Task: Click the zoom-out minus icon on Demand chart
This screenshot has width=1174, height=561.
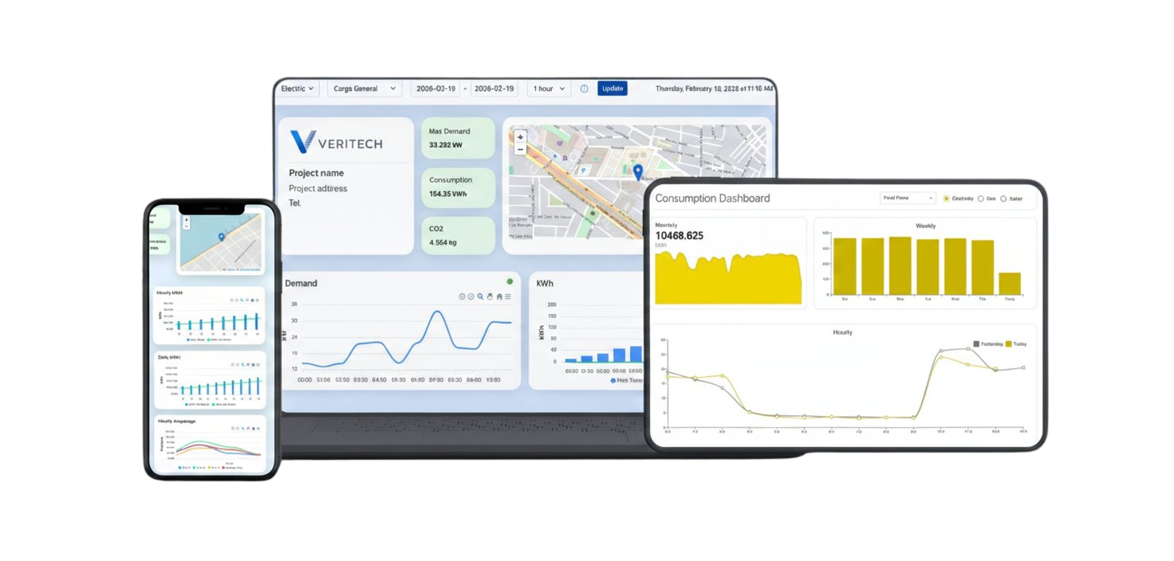Action: click(471, 296)
